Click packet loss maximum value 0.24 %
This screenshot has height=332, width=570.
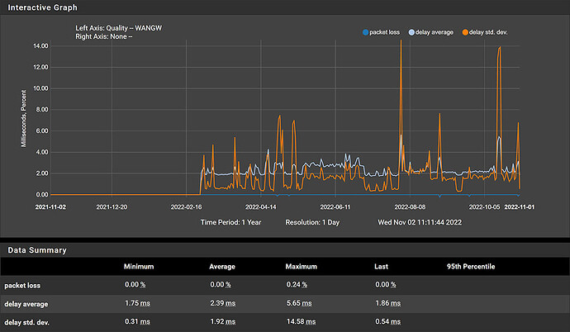pyautogui.click(x=297, y=284)
